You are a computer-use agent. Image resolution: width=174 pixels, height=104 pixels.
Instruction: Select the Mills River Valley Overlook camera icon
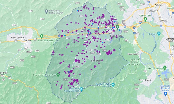tap(81, 89)
